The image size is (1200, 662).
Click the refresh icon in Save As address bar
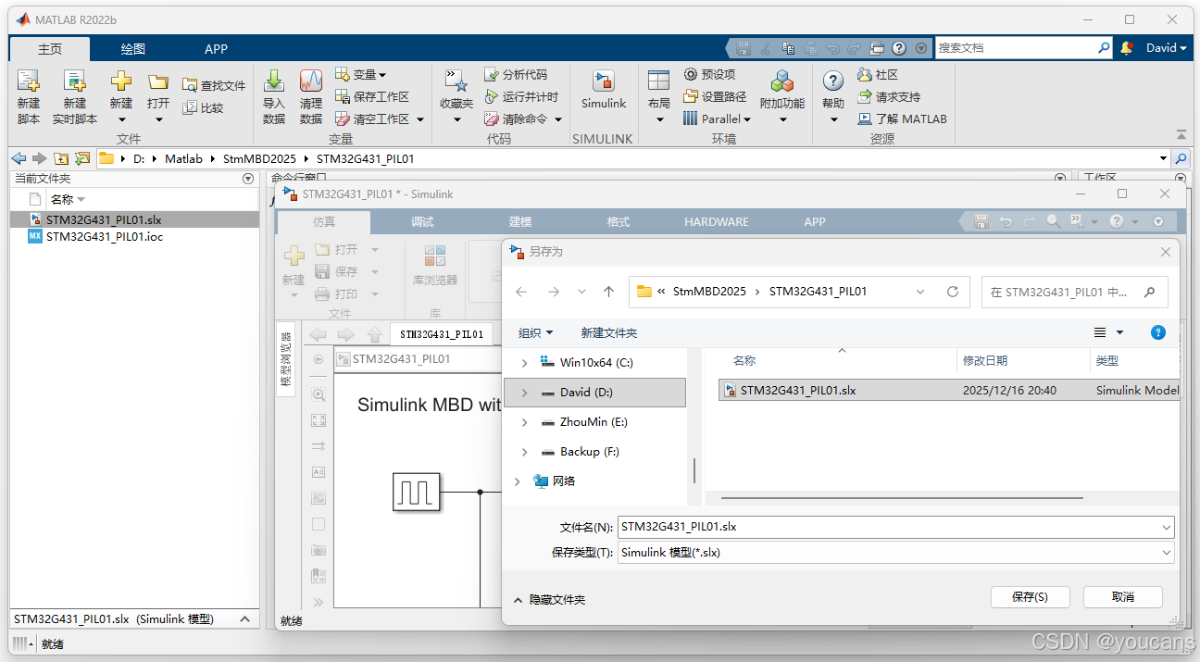click(x=952, y=292)
